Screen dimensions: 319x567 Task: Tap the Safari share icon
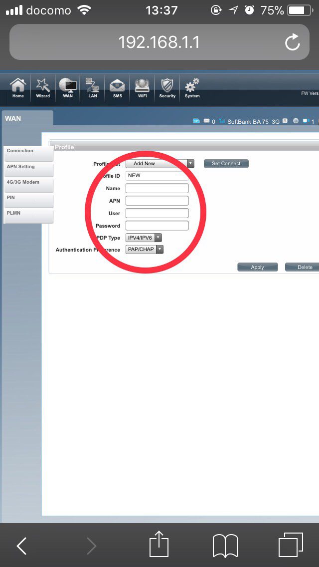[159, 545]
